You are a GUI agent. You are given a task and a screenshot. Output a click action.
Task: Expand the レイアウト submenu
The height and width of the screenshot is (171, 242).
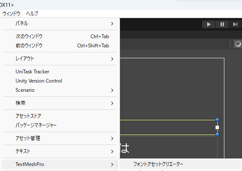(x=60, y=59)
